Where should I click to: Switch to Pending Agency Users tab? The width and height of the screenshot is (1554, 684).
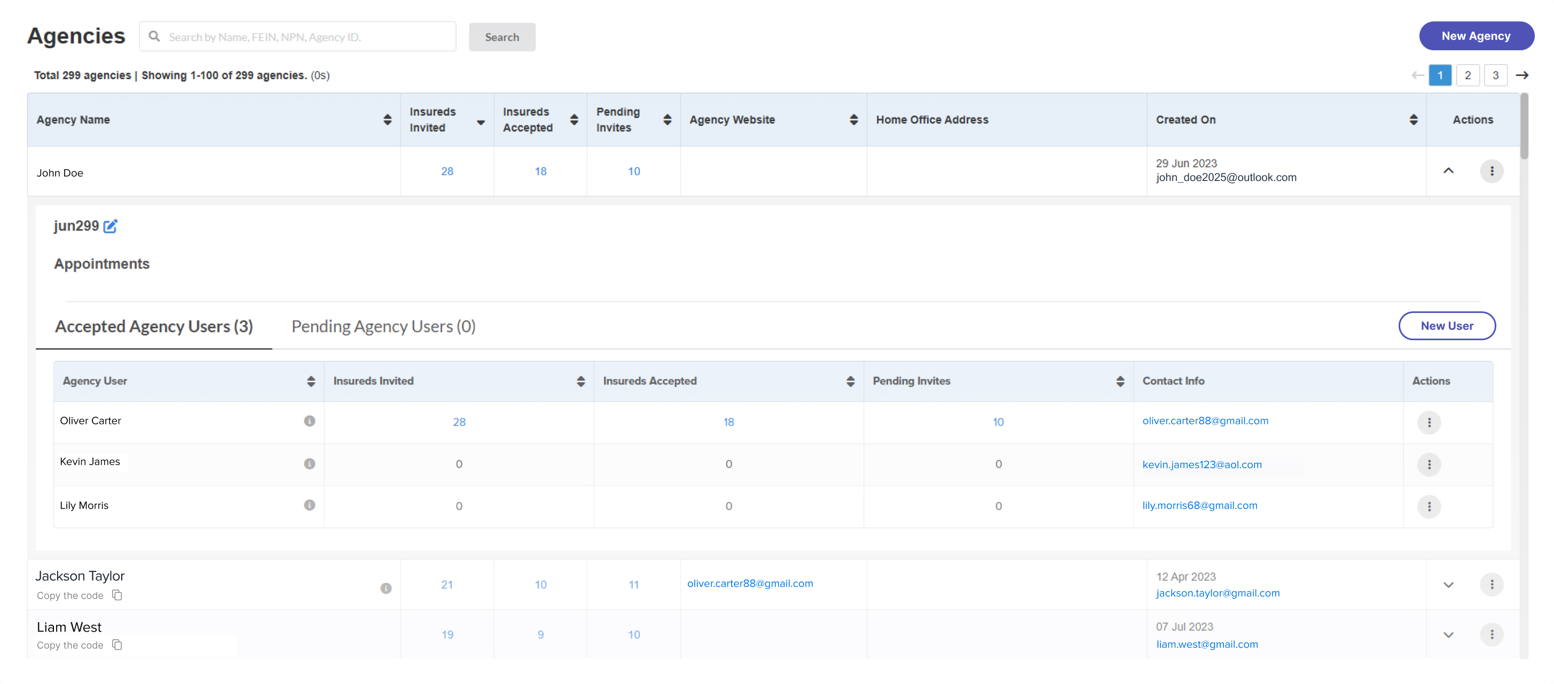pos(383,326)
